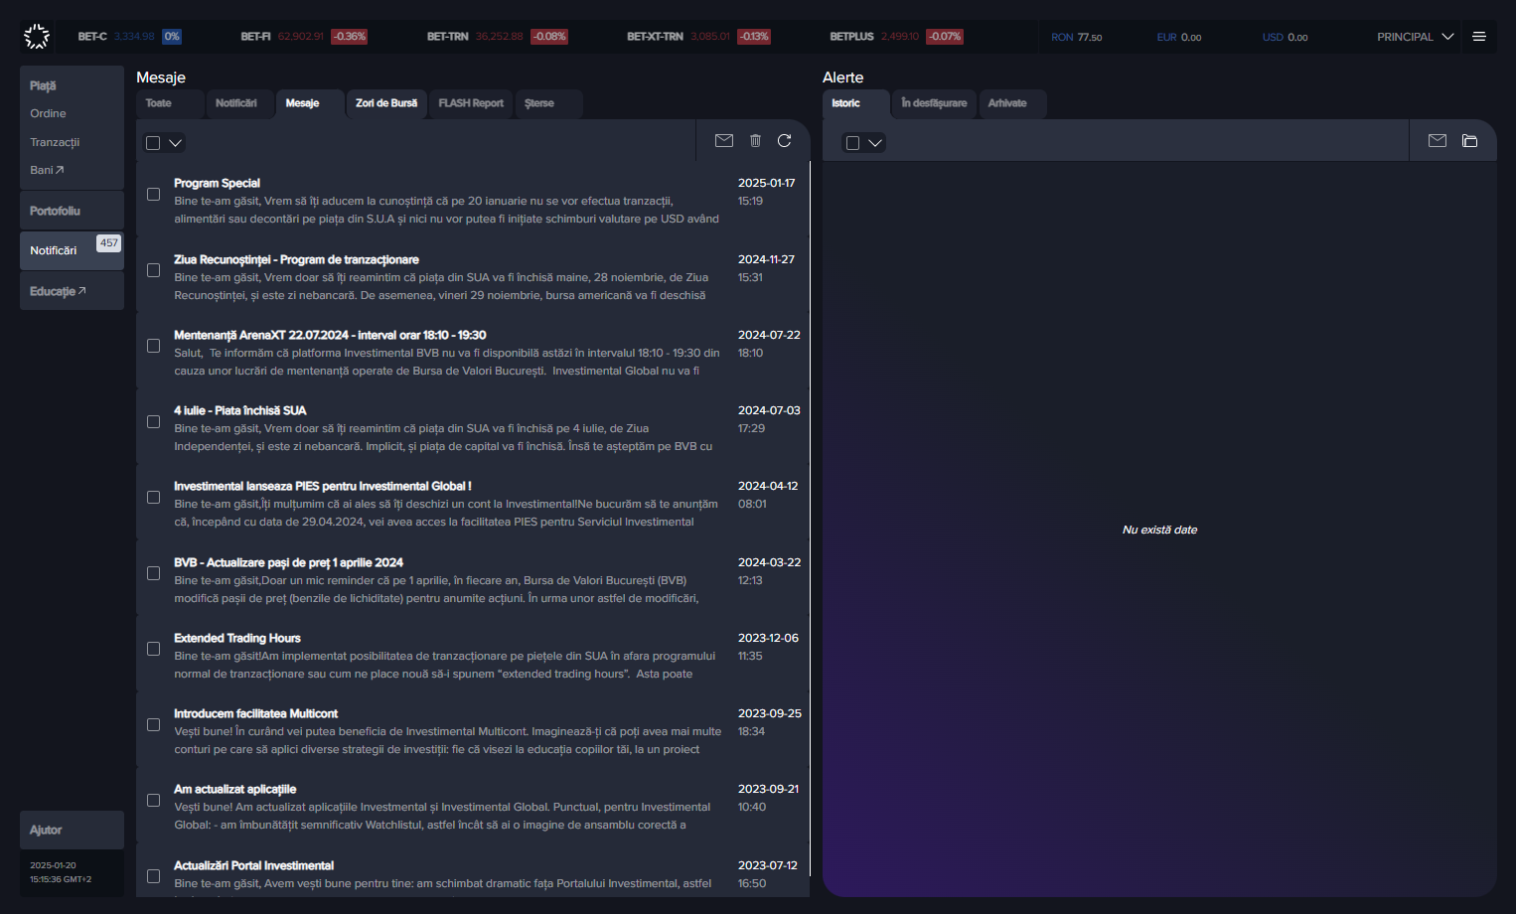Viewport: 1516px width, 914px height.
Task: Expand selection dropdown arrow in Mesaje
Action: 176,143
